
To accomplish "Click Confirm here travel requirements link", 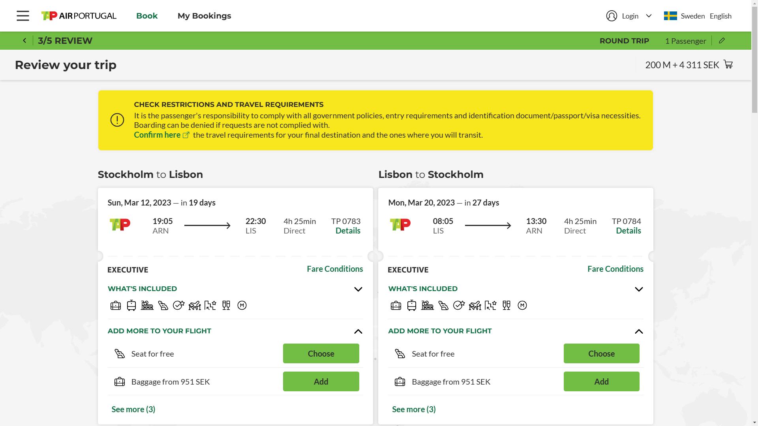I will (x=157, y=135).
